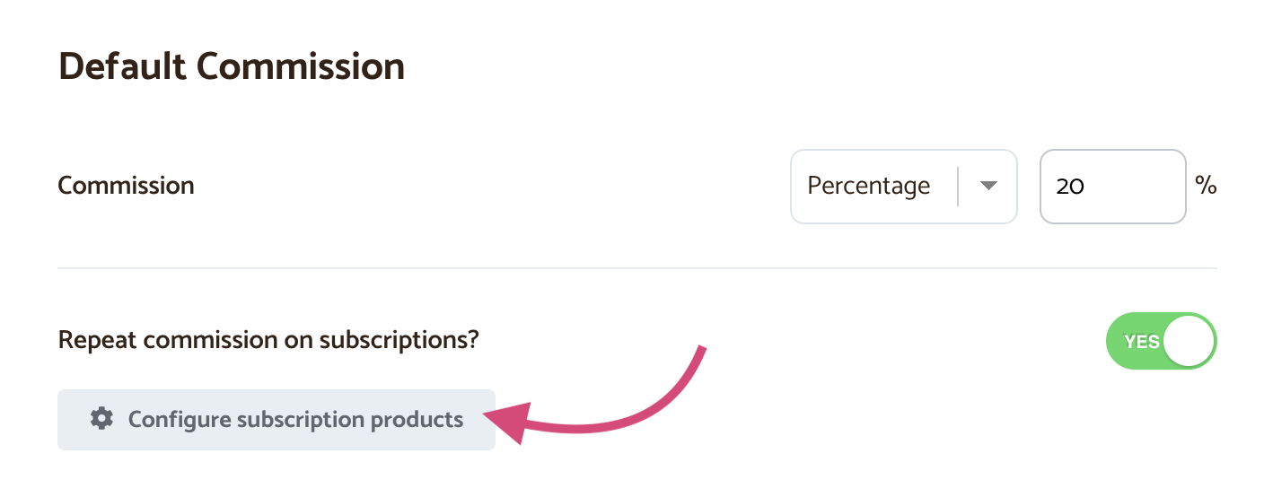Disable the repeat commission on subscriptions toggle
The image size is (1264, 497).
pos(1161,342)
